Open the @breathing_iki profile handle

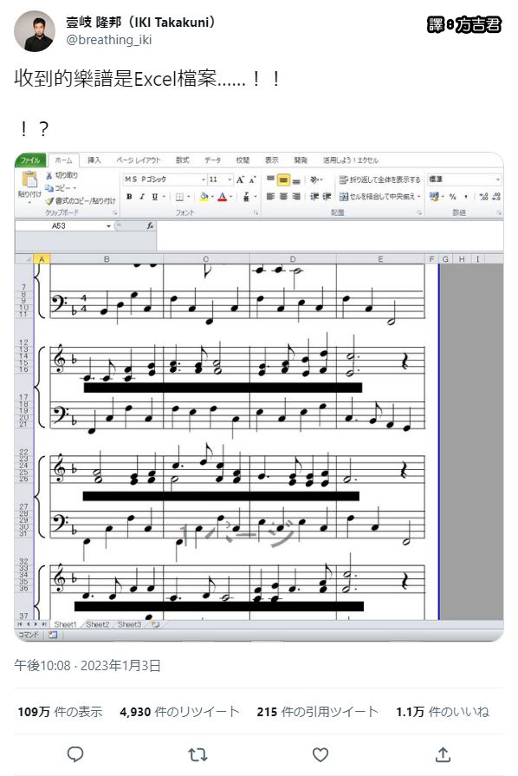pos(109,40)
